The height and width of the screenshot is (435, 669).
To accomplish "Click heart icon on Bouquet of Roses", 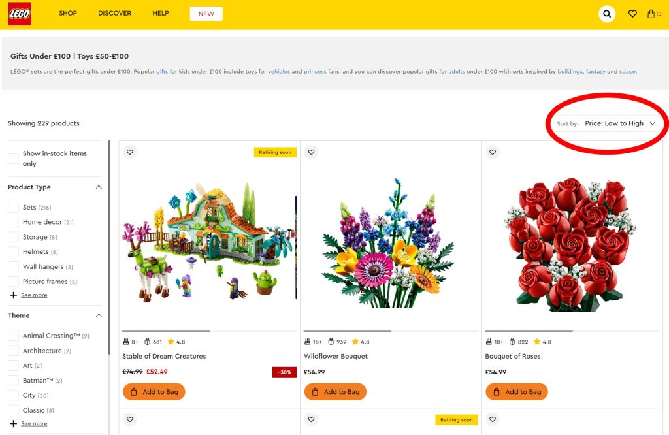I will [493, 152].
